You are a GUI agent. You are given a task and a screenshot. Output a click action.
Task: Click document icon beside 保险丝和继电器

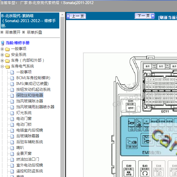(12, 95)
